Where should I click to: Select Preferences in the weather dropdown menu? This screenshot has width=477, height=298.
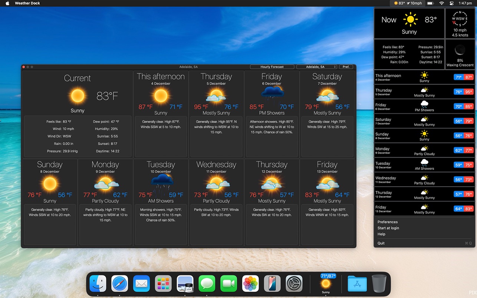pyautogui.click(x=387, y=222)
